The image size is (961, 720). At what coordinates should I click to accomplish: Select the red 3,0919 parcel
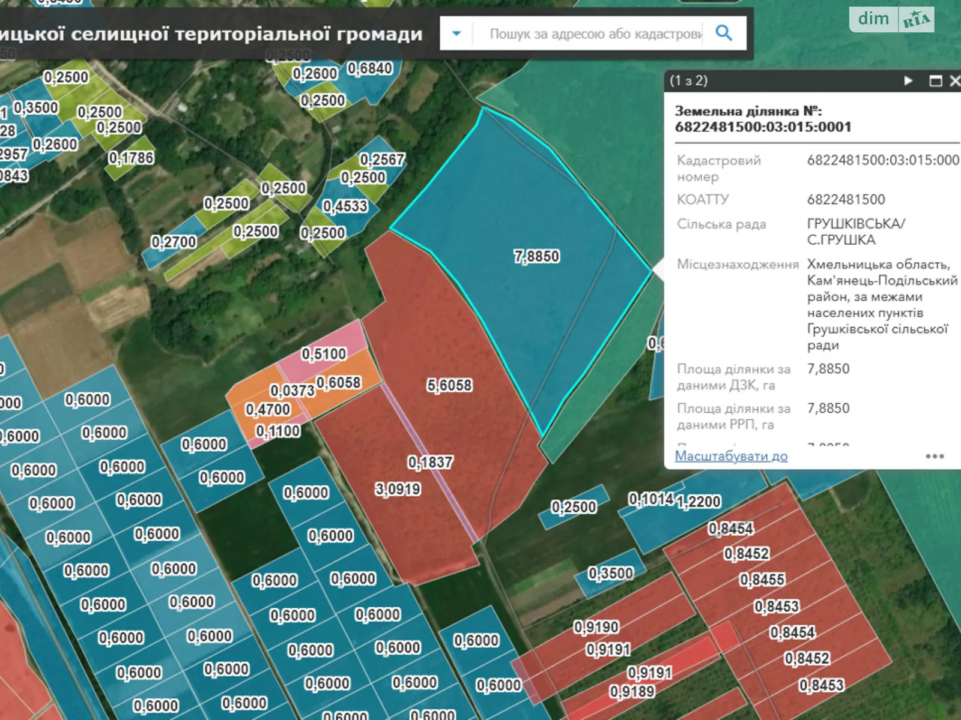[396, 489]
